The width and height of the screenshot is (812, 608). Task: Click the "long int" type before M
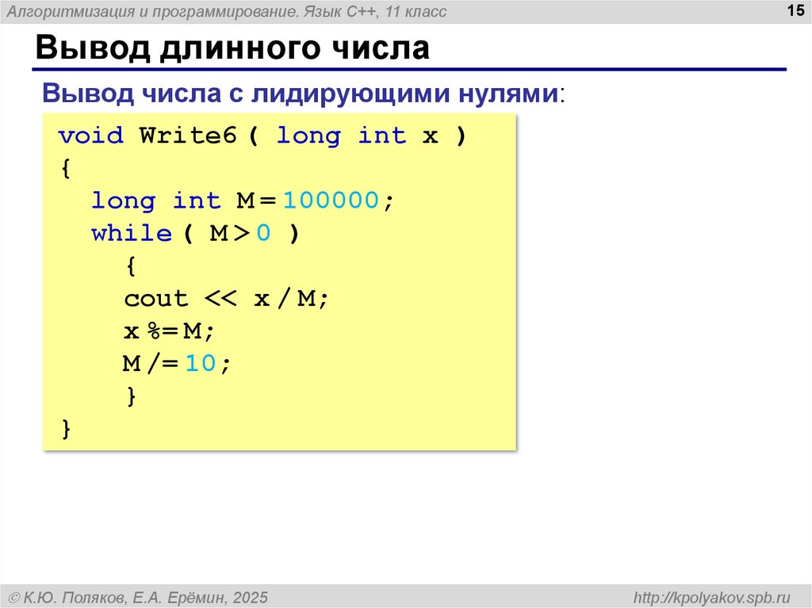point(155,201)
